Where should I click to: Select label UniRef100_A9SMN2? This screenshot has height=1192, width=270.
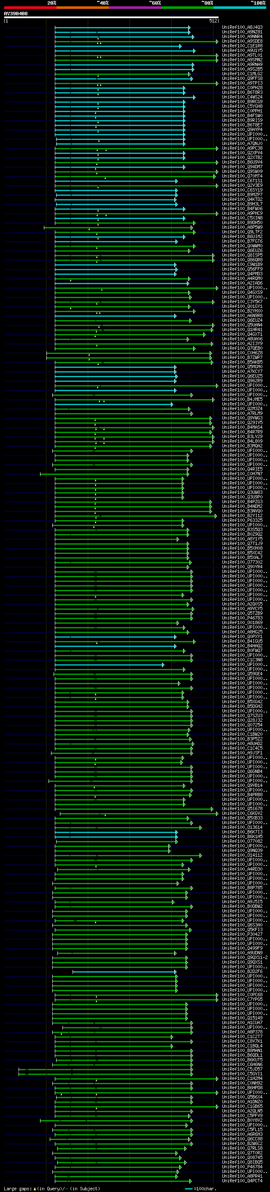point(242,60)
